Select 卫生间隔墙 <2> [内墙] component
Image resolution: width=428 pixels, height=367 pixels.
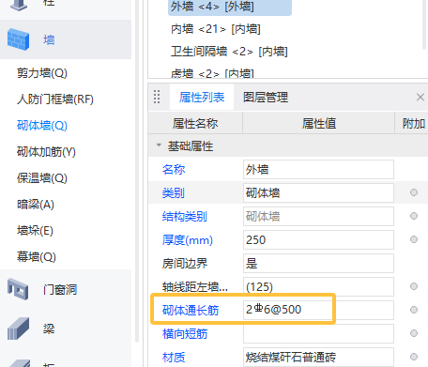[229, 52]
